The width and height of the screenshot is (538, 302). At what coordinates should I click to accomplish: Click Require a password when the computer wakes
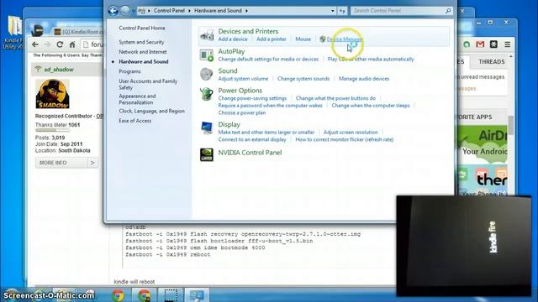coord(270,106)
